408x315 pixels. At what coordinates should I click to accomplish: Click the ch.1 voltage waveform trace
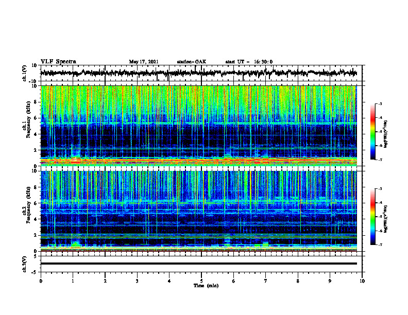pyautogui.click(x=198, y=73)
